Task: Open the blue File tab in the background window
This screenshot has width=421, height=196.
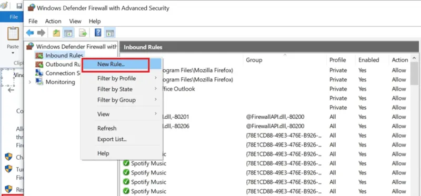Action: pos(12,17)
